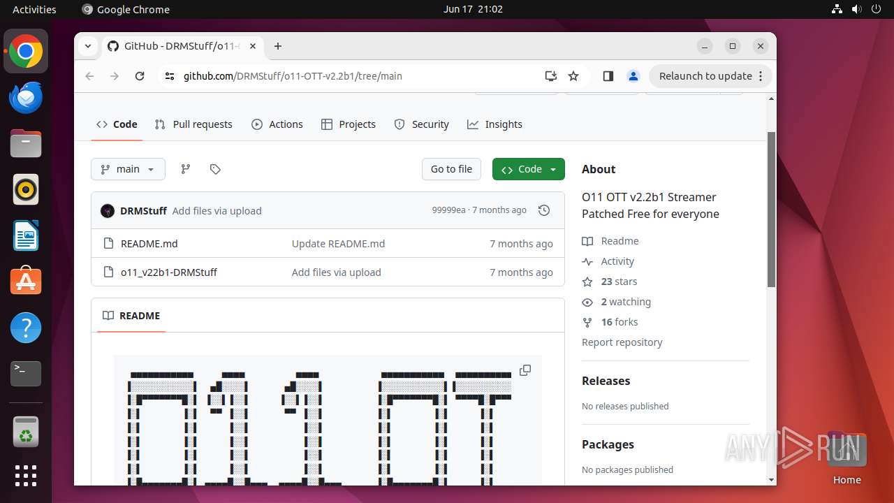The width and height of the screenshot is (894, 503).
Task: Open the Insights tab
Action: click(x=495, y=124)
